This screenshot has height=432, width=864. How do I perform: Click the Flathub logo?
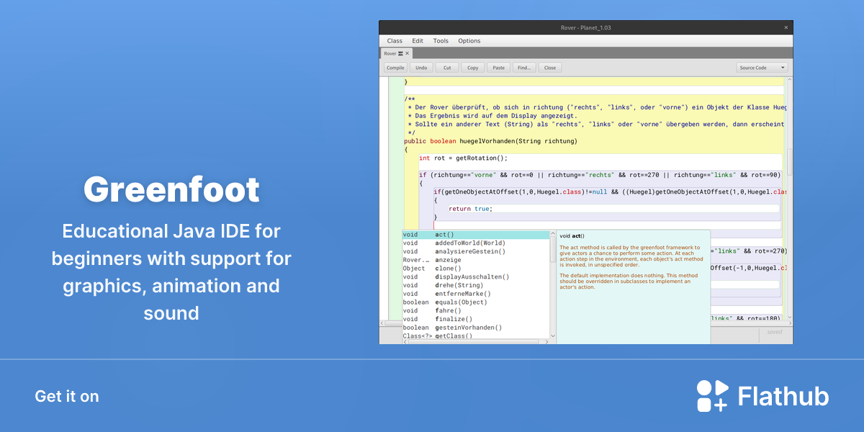pyautogui.click(x=762, y=396)
